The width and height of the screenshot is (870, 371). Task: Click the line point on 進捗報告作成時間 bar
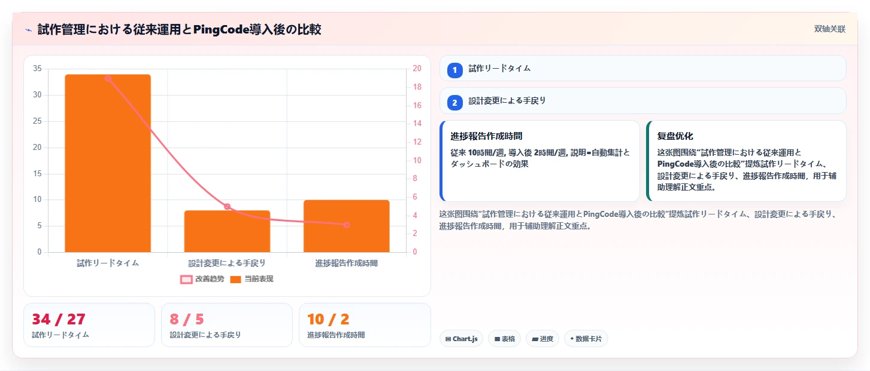[x=347, y=225]
